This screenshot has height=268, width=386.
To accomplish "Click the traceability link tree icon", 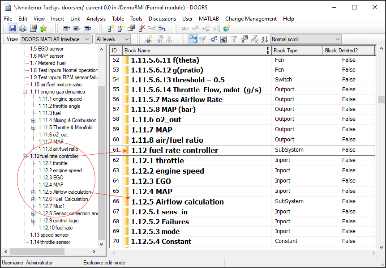I will [x=213, y=39].
